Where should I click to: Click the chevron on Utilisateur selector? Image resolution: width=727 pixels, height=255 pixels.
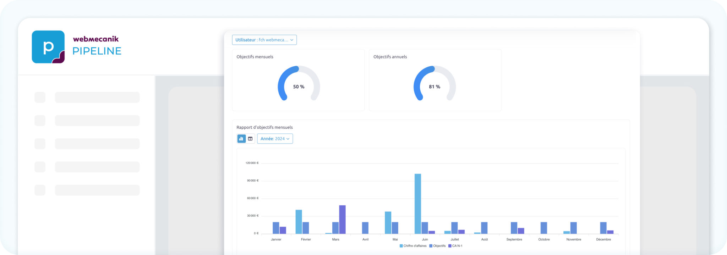[x=292, y=40]
